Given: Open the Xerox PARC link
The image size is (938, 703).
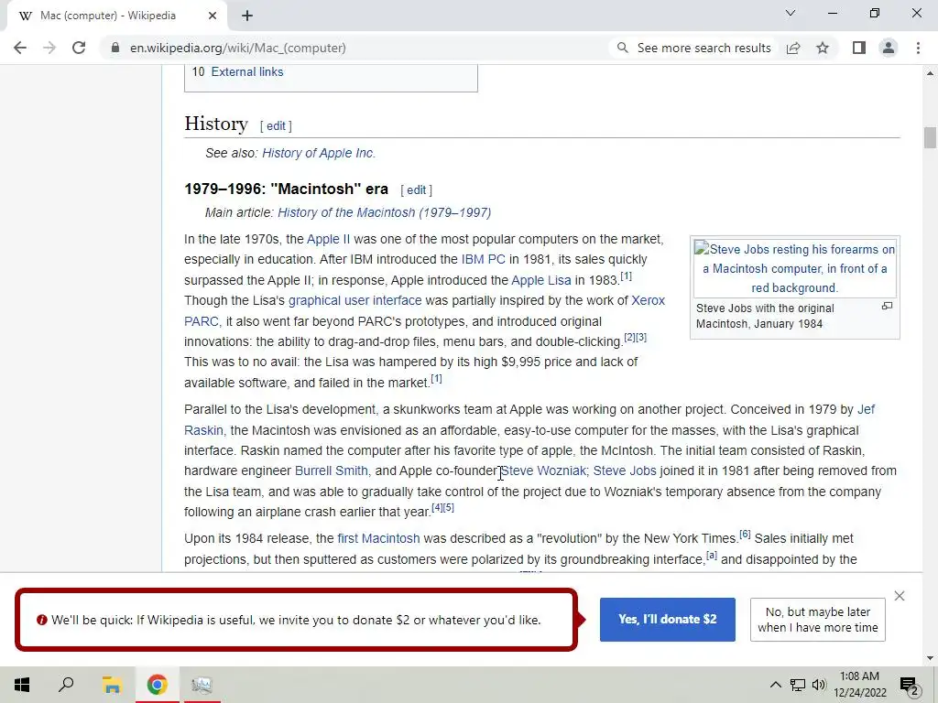Looking at the screenshot, I should point(648,300).
